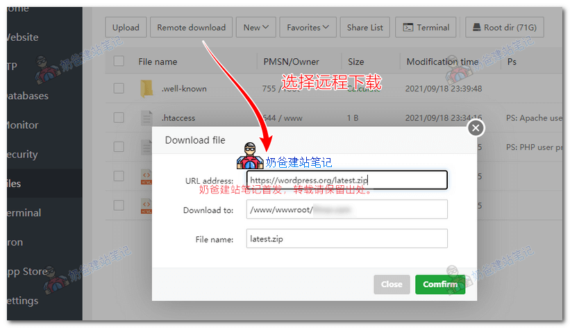The image size is (570, 328).
Task: Open the Share List
Action: click(x=364, y=28)
